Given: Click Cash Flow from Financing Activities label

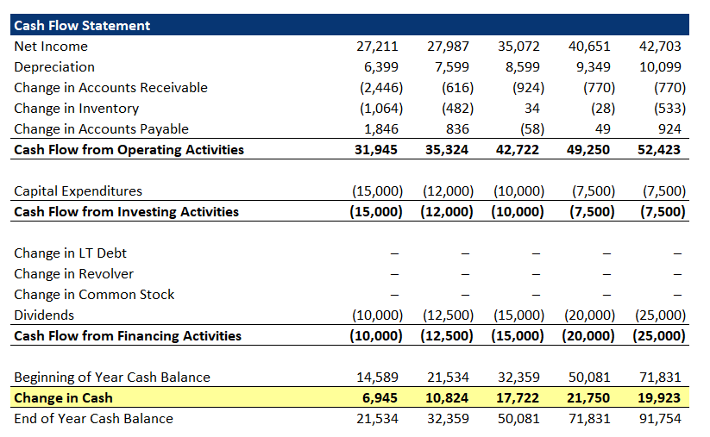Looking at the screenshot, I should tap(128, 336).
